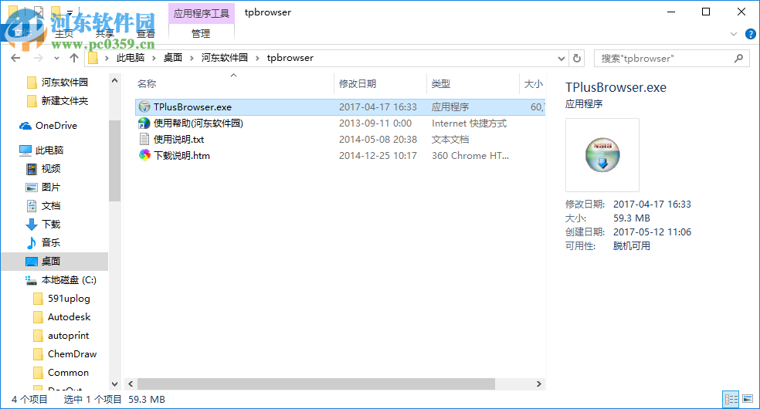
Task: Click the NSIS installer preview thumbnail
Action: (602, 155)
